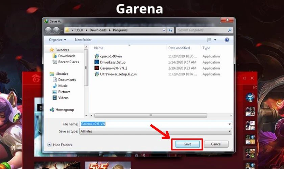This screenshot has width=284, height=169.
Task: Sort by Date modified column header
Action: pos(179,48)
